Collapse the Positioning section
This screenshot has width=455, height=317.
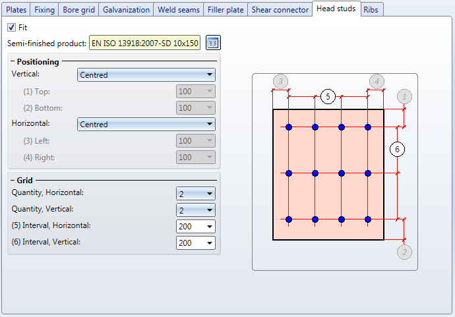tap(13, 62)
